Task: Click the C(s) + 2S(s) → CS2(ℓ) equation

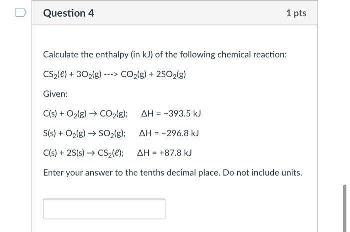Action: [83, 153]
